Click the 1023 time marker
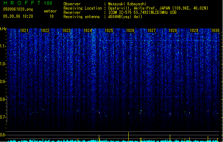 [x=66, y=30]
